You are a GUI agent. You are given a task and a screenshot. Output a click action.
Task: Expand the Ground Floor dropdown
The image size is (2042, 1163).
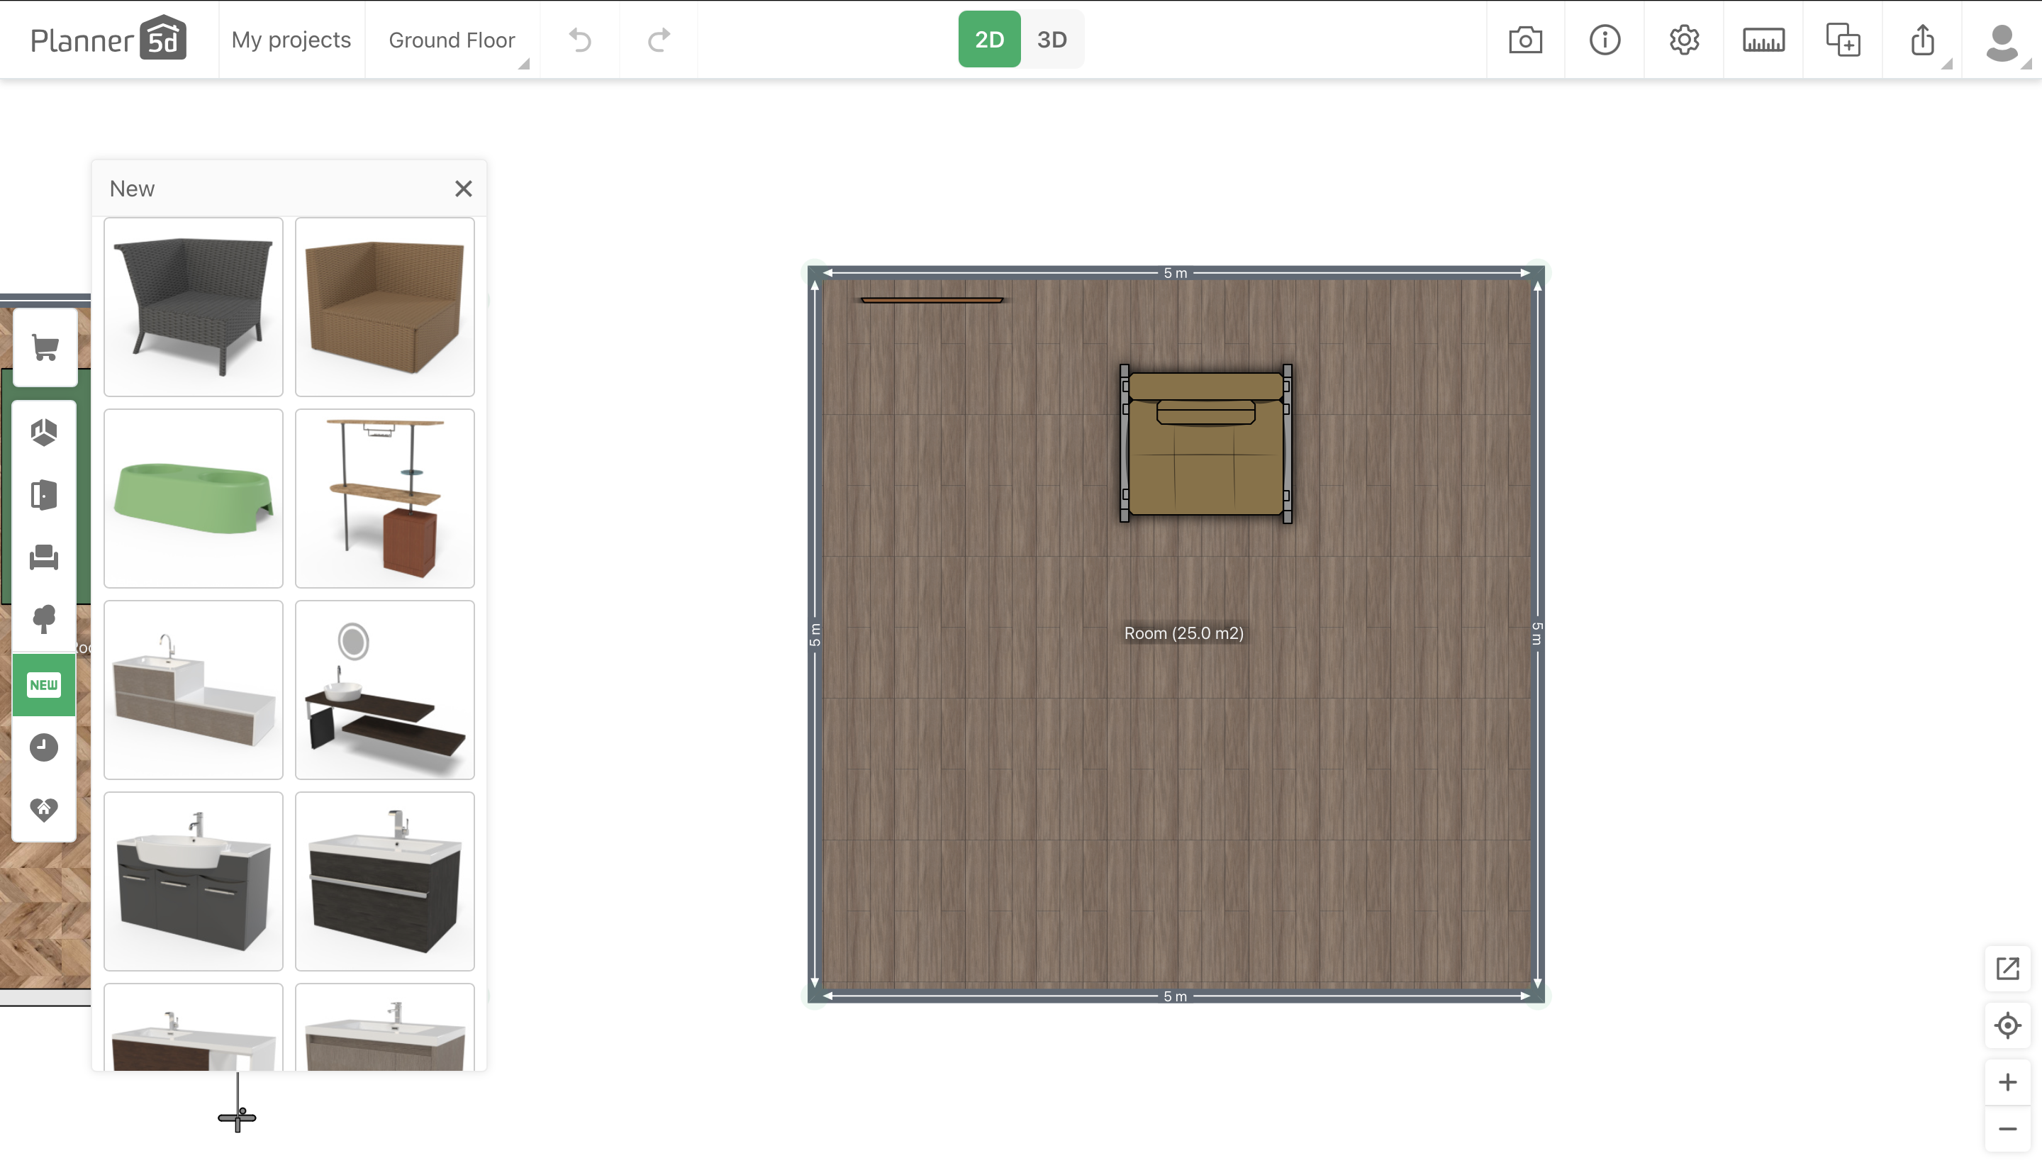tap(452, 40)
